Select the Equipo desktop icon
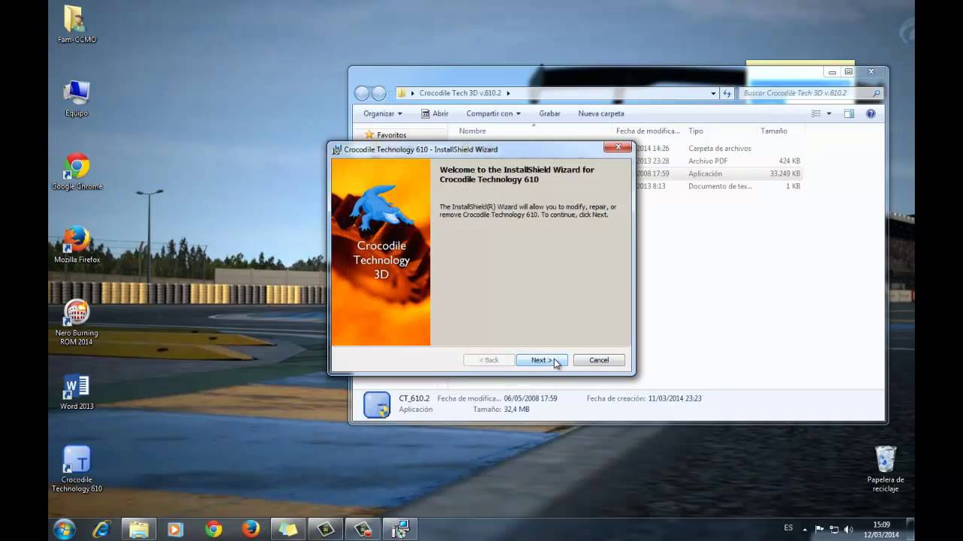963x541 pixels. (x=77, y=99)
